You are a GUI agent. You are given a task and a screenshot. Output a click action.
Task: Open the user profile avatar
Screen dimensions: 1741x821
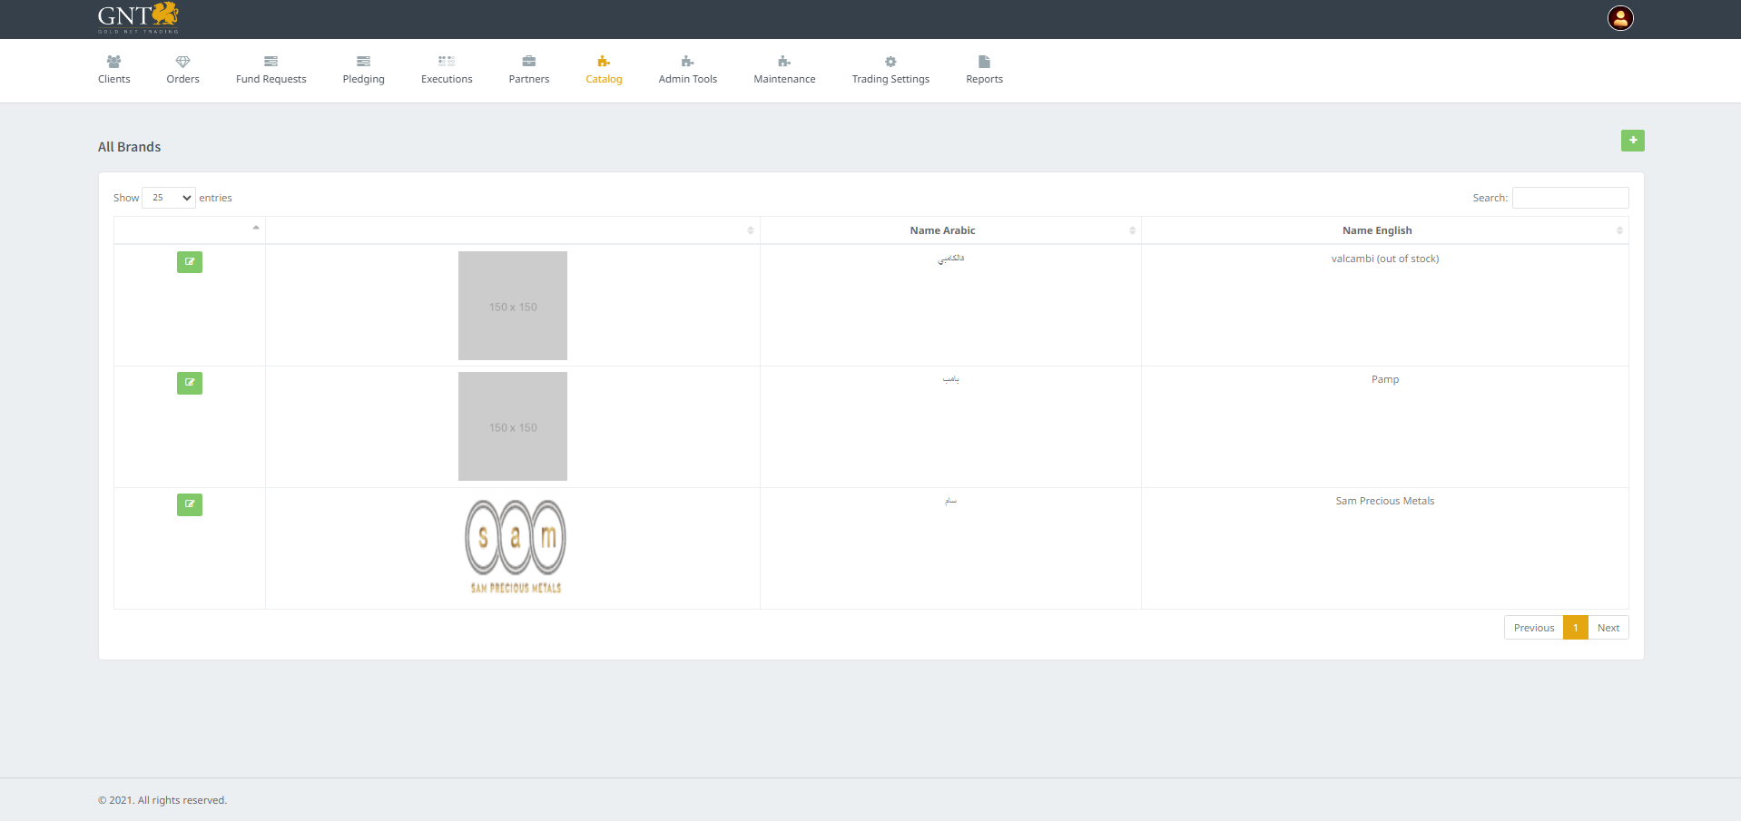click(x=1619, y=18)
